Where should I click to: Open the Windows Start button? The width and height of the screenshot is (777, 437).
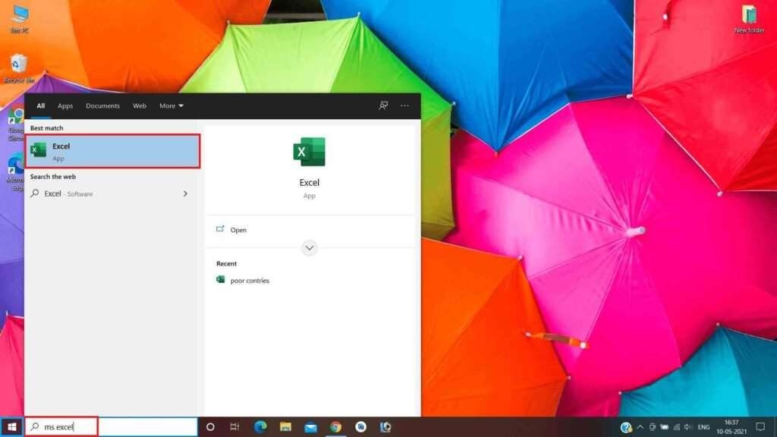click(x=12, y=426)
